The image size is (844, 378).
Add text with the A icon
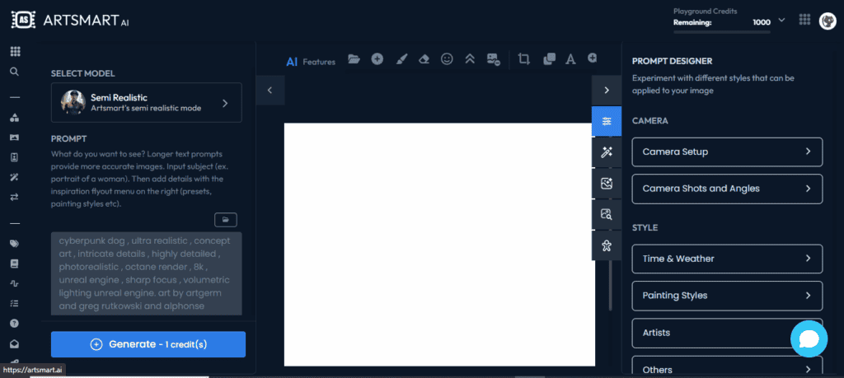click(570, 59)
